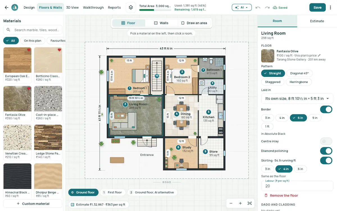The image size is (337, 211).
Task: Open the 3D View tab
Action: [x=72, y=8]
